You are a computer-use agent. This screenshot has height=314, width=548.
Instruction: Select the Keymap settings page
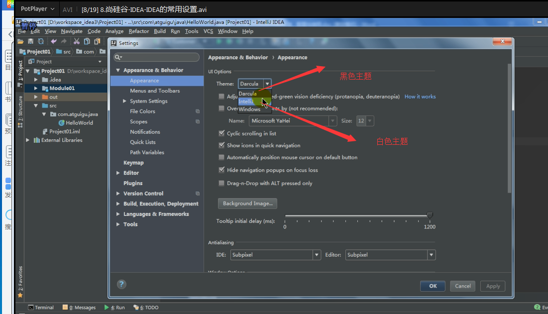133,163
